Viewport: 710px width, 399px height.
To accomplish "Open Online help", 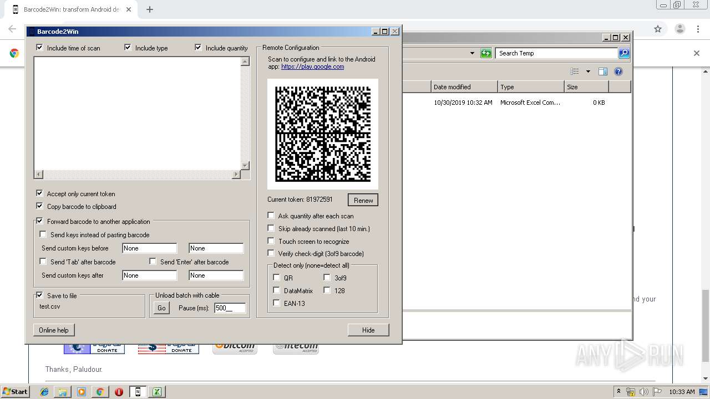I will [x=54, y=330].
